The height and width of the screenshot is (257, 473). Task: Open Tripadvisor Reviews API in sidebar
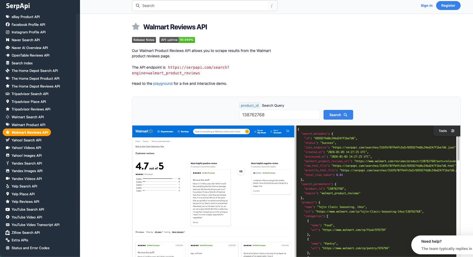[31, 109]
